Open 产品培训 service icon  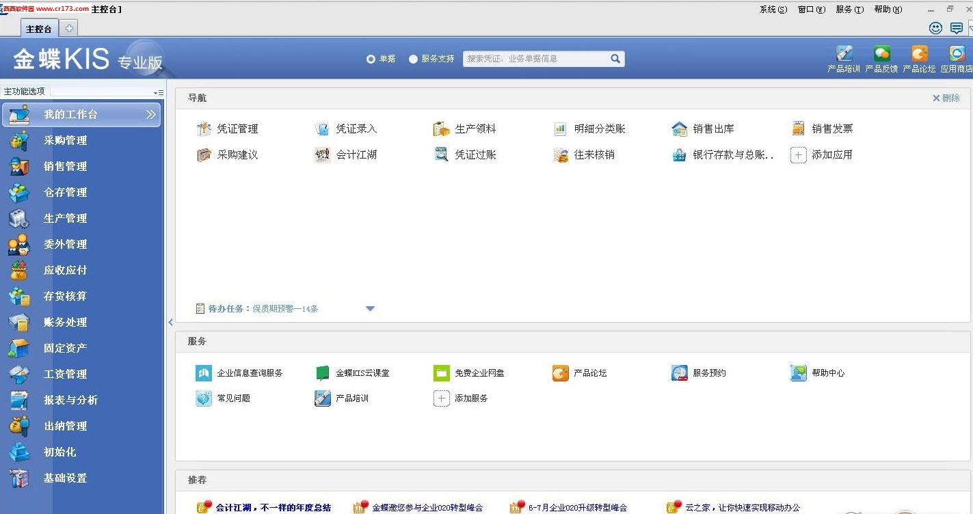[x=322, y=398]
